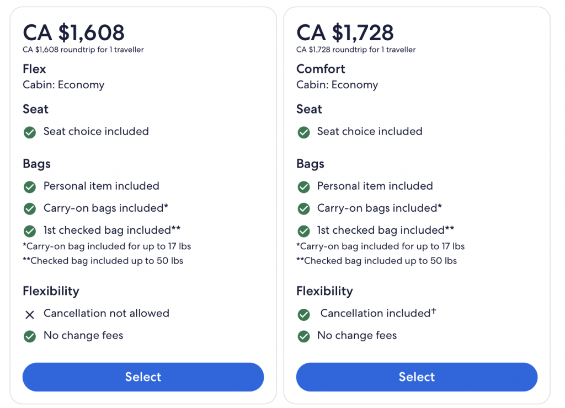The height and width of the screenshot is (408, 565).
Task: Click the Comfort personal item checkmark icon
Action: [303, 187]
